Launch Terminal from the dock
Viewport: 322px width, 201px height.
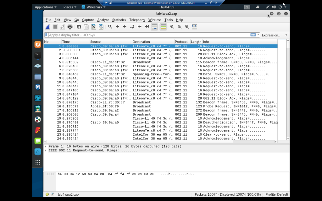38,55
